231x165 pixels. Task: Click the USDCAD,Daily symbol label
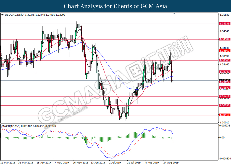(13, 15)
